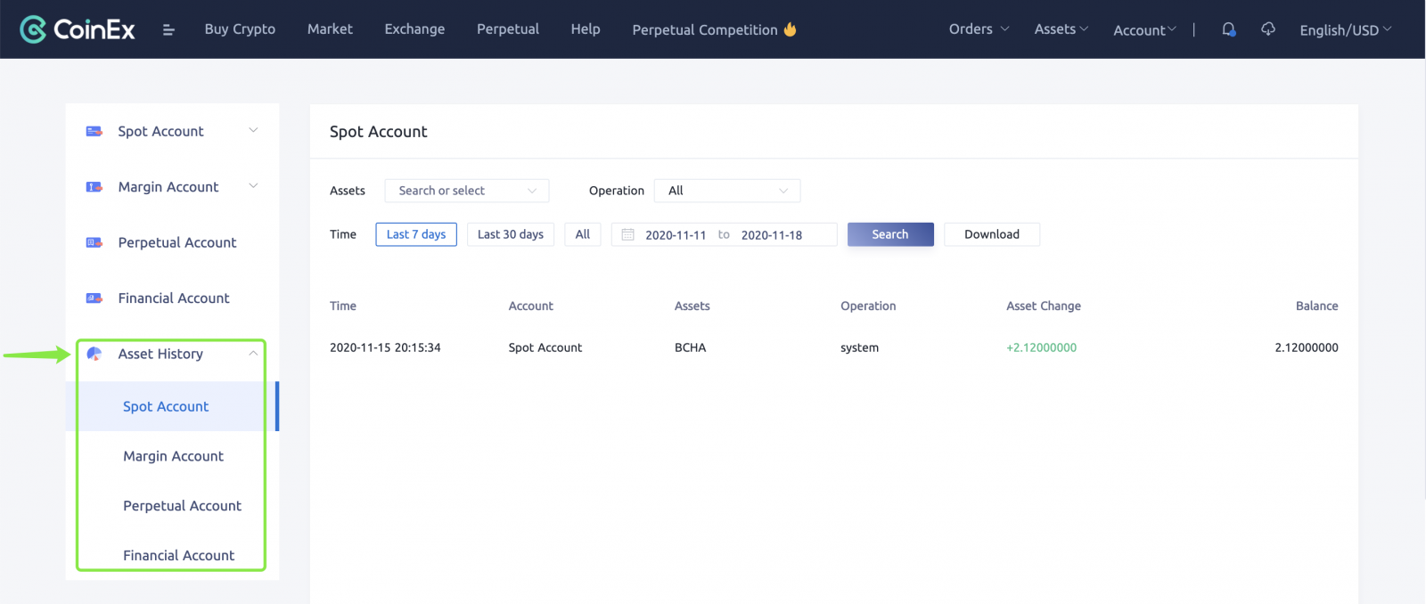Click the BCHA asset cell
1426x604 pixels.
pos(690,347)
